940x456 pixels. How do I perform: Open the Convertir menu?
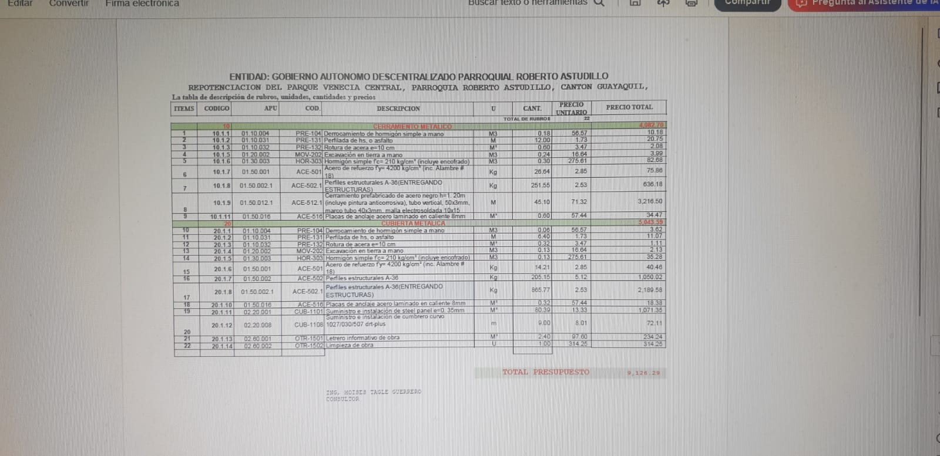point(69,3)
